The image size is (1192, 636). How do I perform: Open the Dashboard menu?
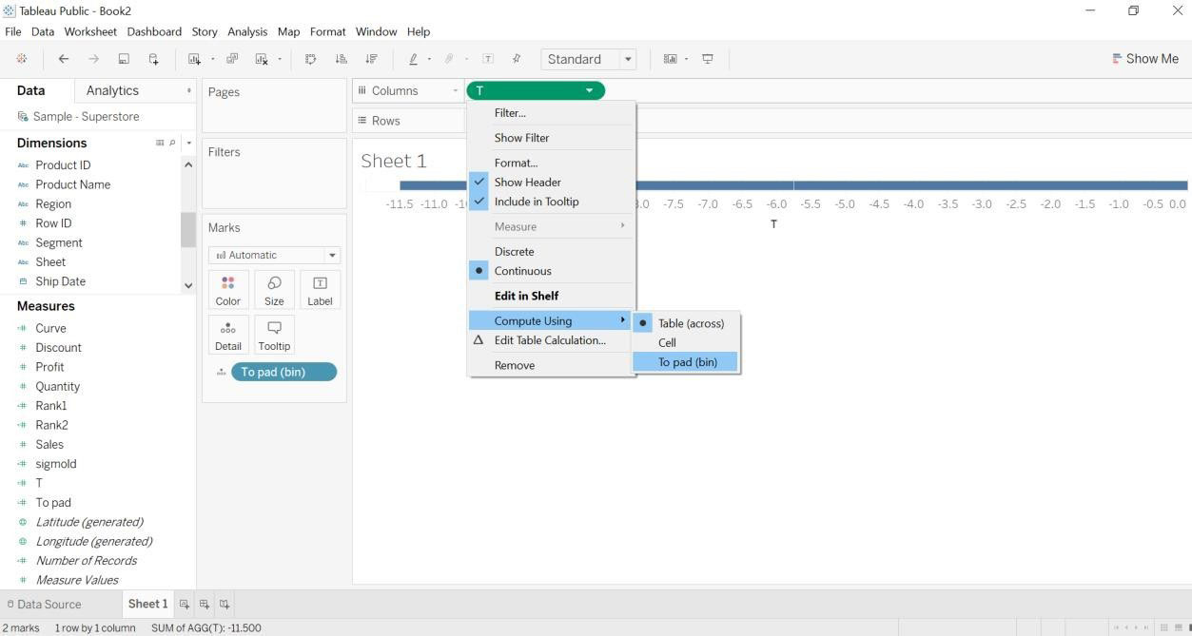(x=154, y=31)
